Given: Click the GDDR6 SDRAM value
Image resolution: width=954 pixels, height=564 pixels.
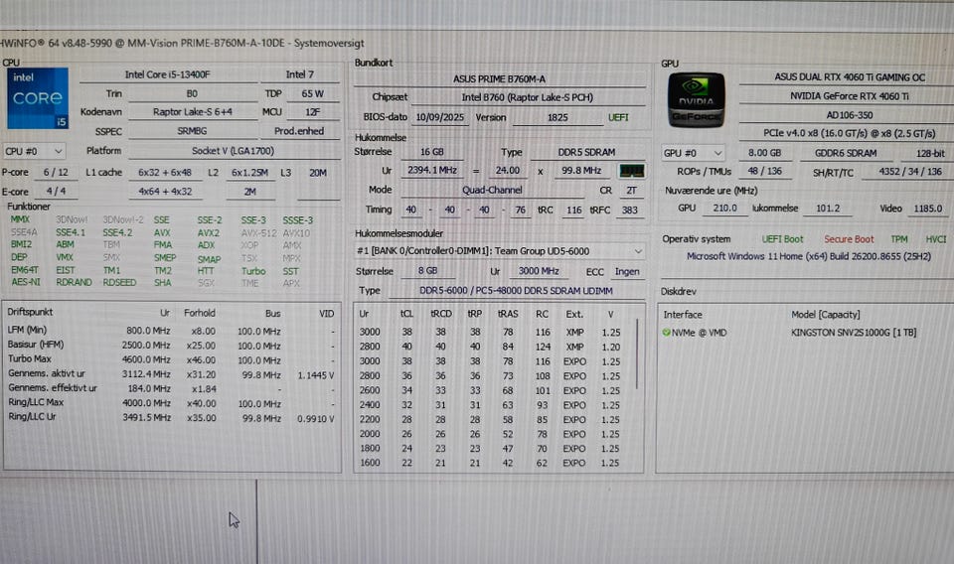Looking at the screenshot, I should click(x=846, y=153).
